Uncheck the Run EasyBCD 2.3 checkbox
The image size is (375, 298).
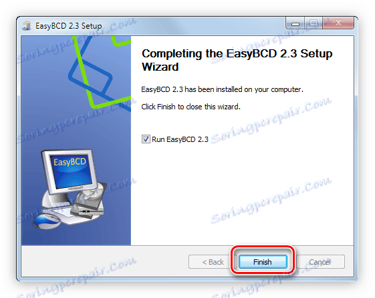tap(146, 139)
